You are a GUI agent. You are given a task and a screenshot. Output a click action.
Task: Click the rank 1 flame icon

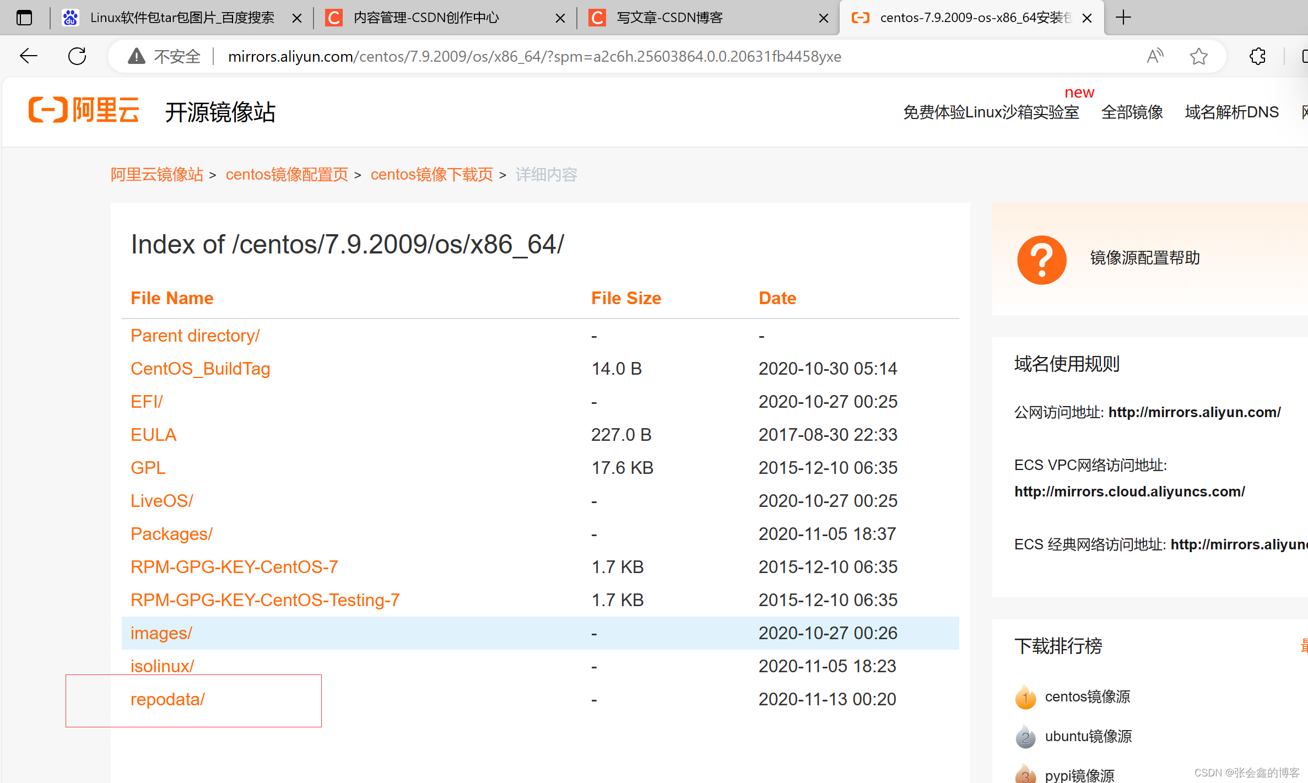[1025, 697]
